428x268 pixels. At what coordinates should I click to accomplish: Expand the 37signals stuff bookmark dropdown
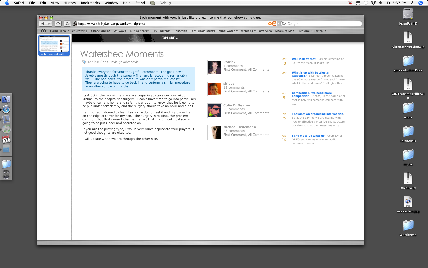pos(203,31)
